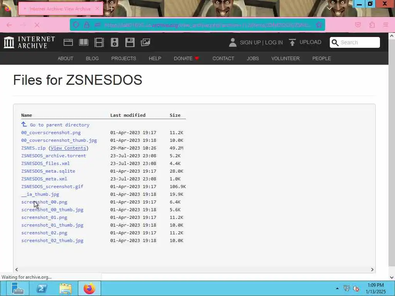Stop loading the page
This screenshot has width=395, height=296.
click(37, 25)
